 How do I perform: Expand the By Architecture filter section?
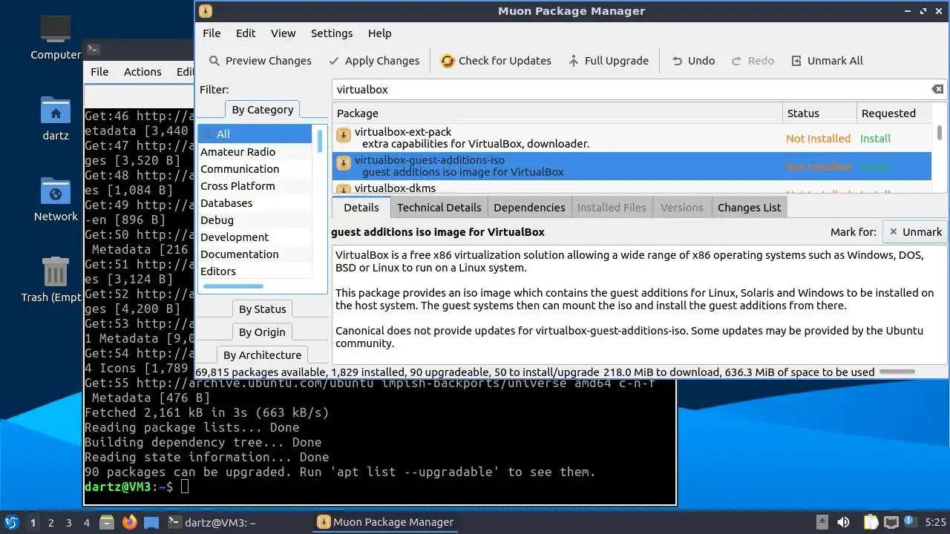pyautogui.click(x=262, y=355)
